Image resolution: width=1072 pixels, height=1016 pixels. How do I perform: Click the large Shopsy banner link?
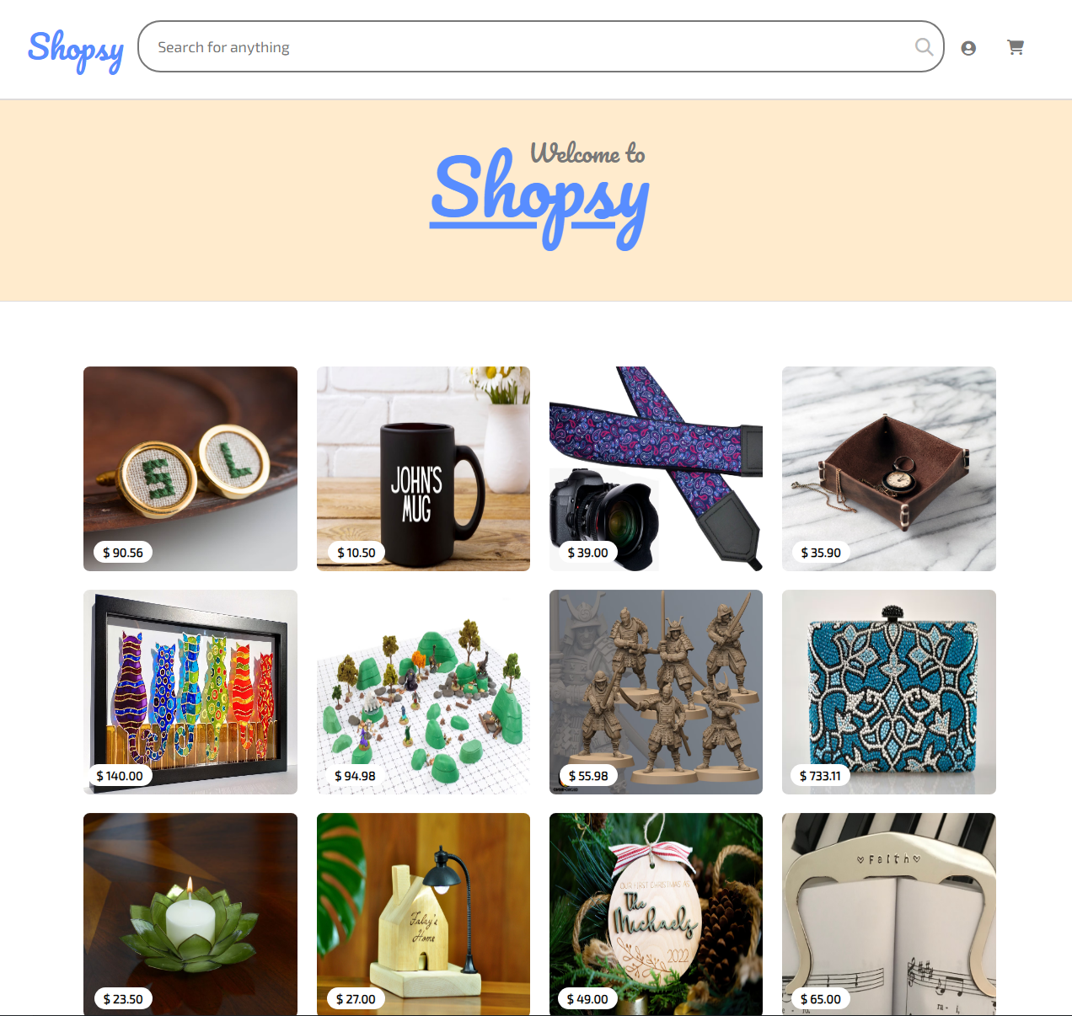coord(539,200)
